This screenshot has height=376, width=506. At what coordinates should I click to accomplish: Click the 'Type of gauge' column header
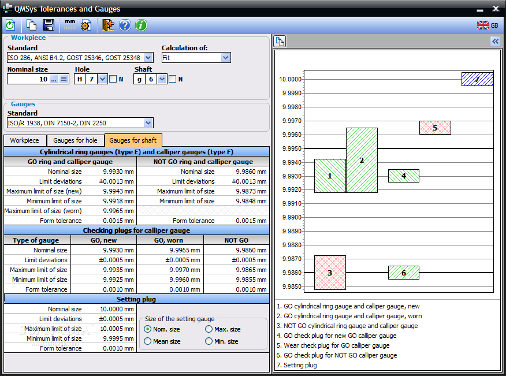(x=36, y=240)
